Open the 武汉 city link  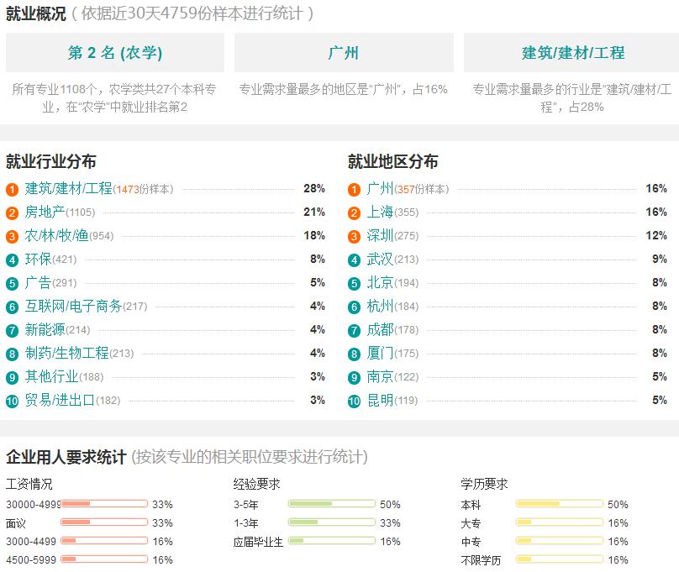[x=380, y=260]
